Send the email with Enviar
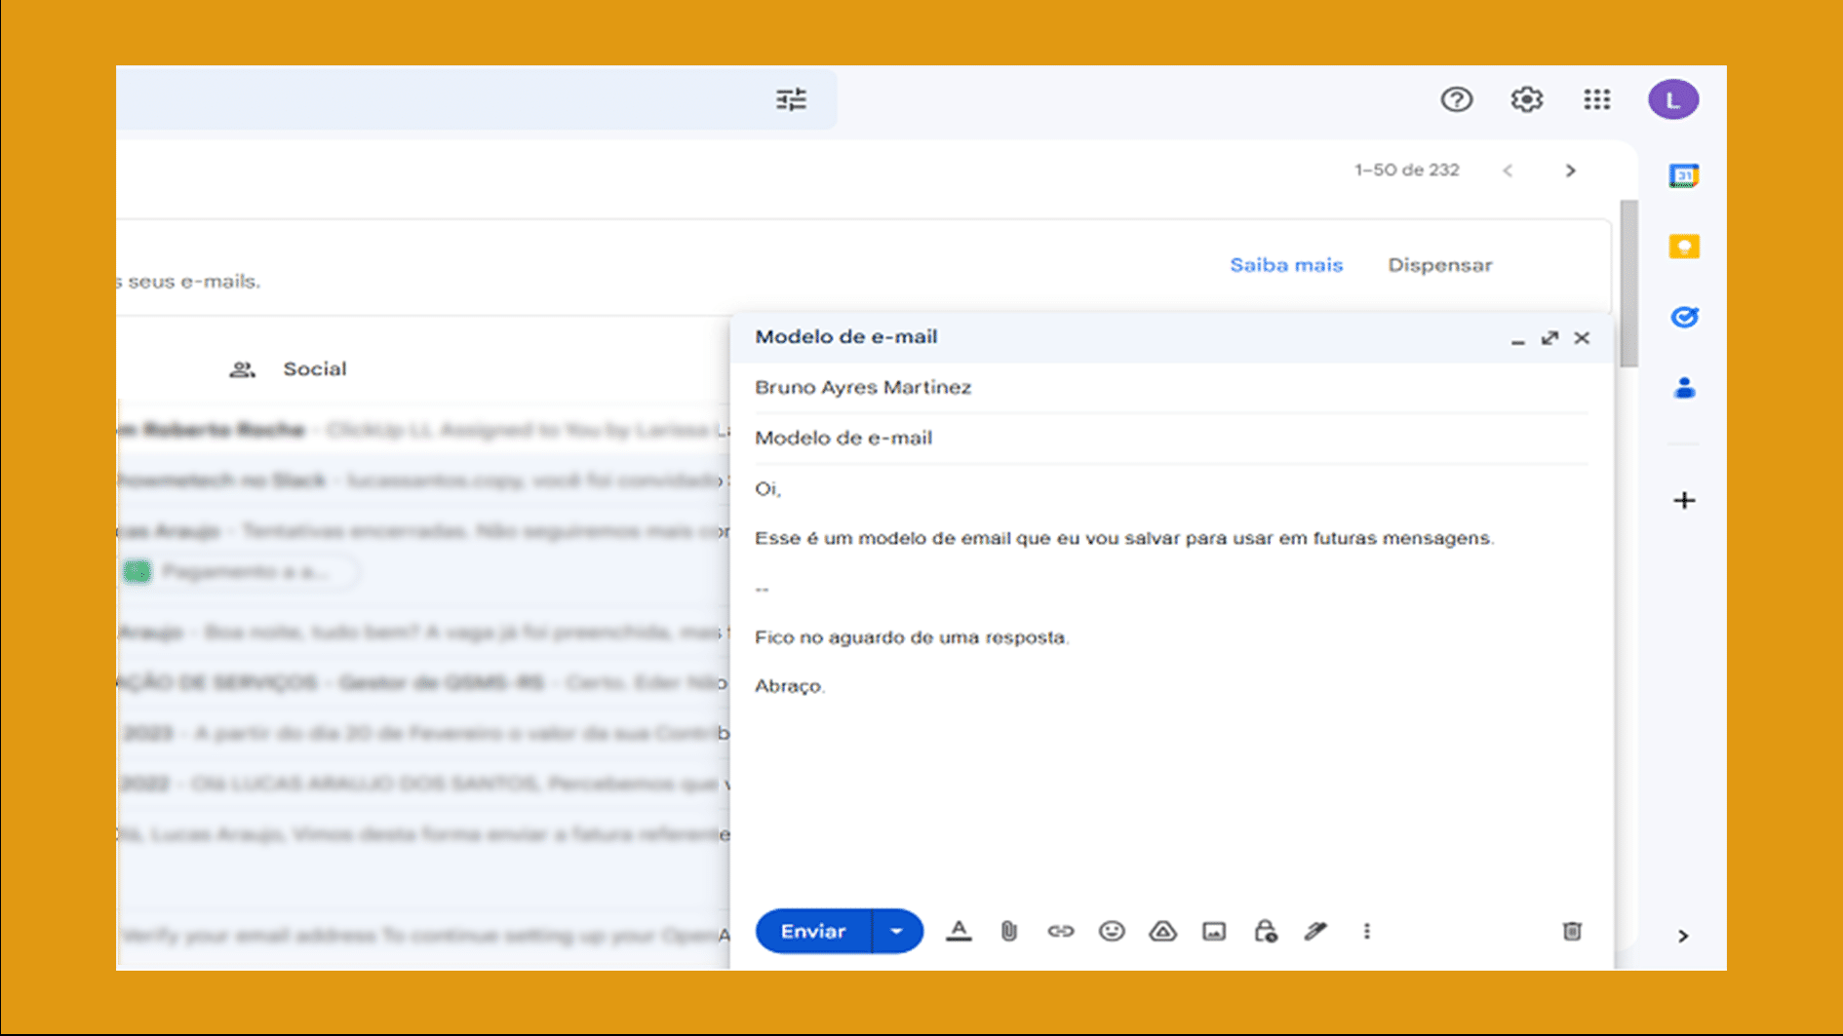 click(x=811, y=931)
